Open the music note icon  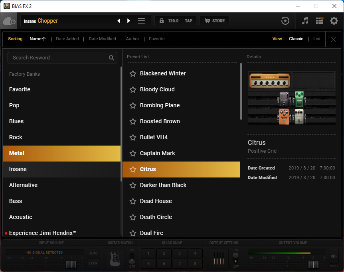point(305,21)
